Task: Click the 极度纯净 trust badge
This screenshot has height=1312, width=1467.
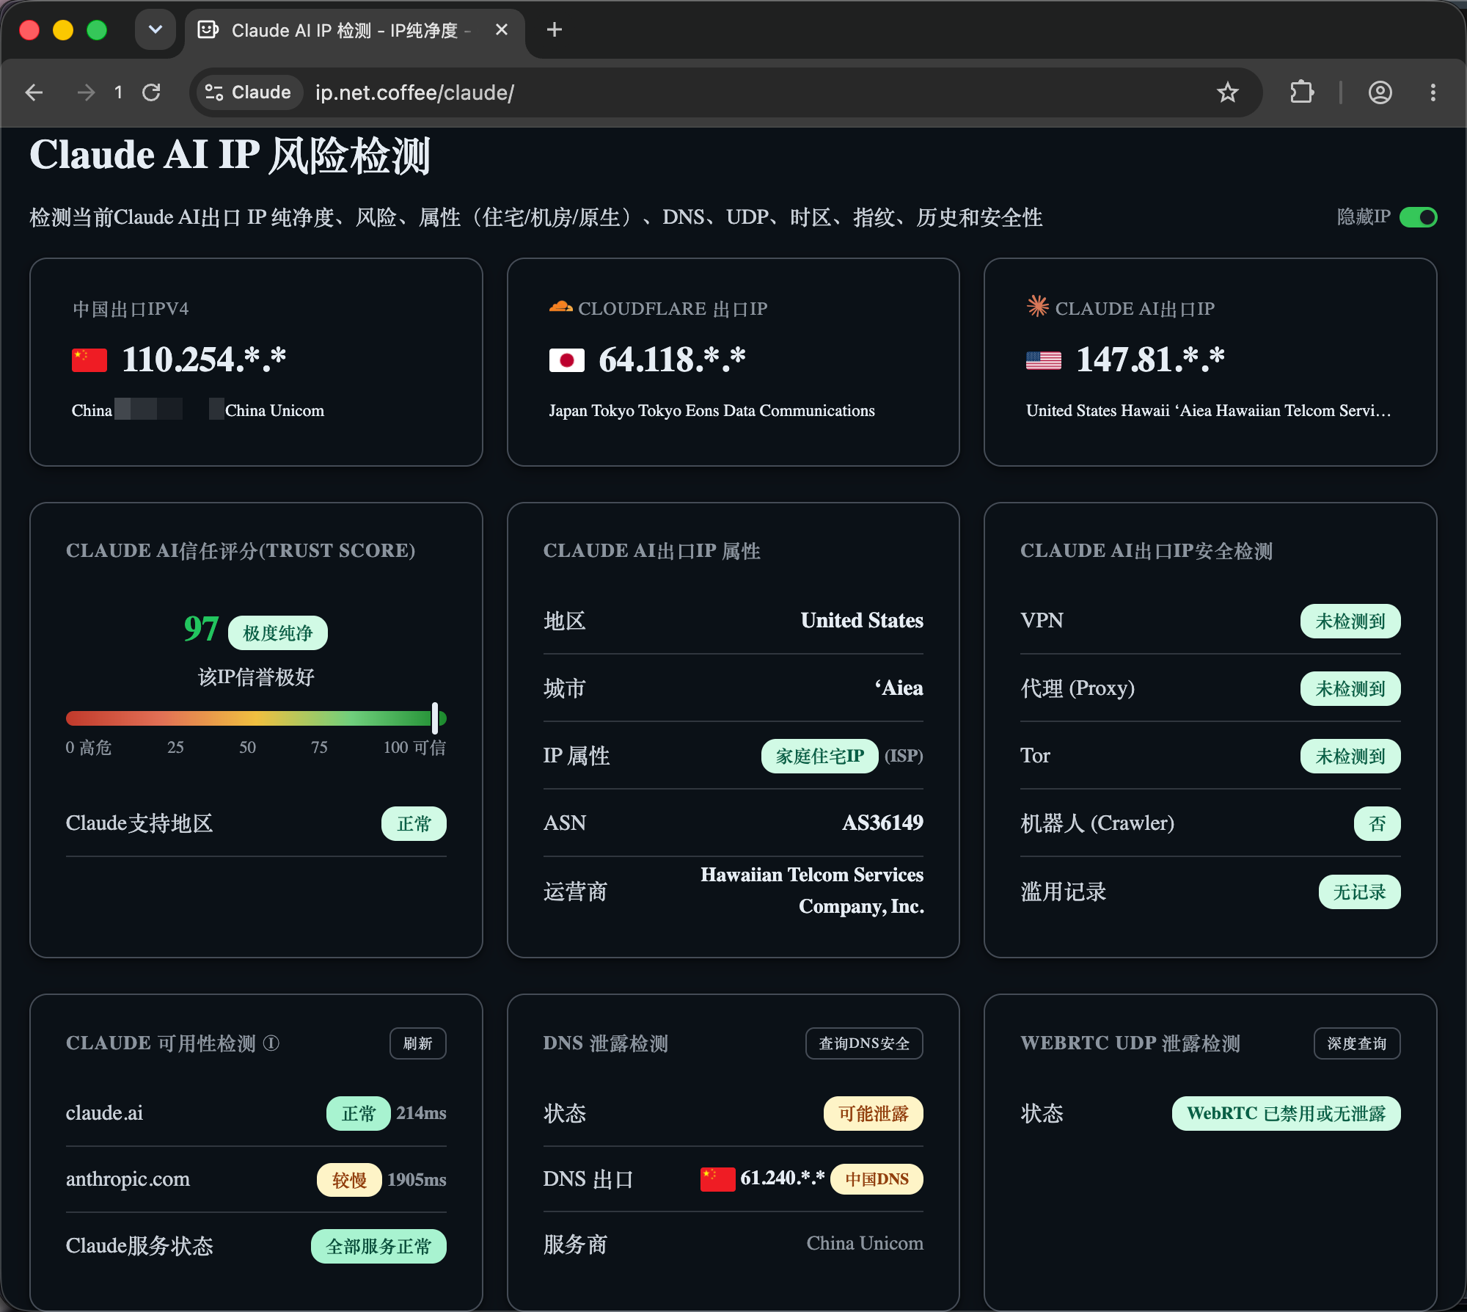Action: coord(278,633)
